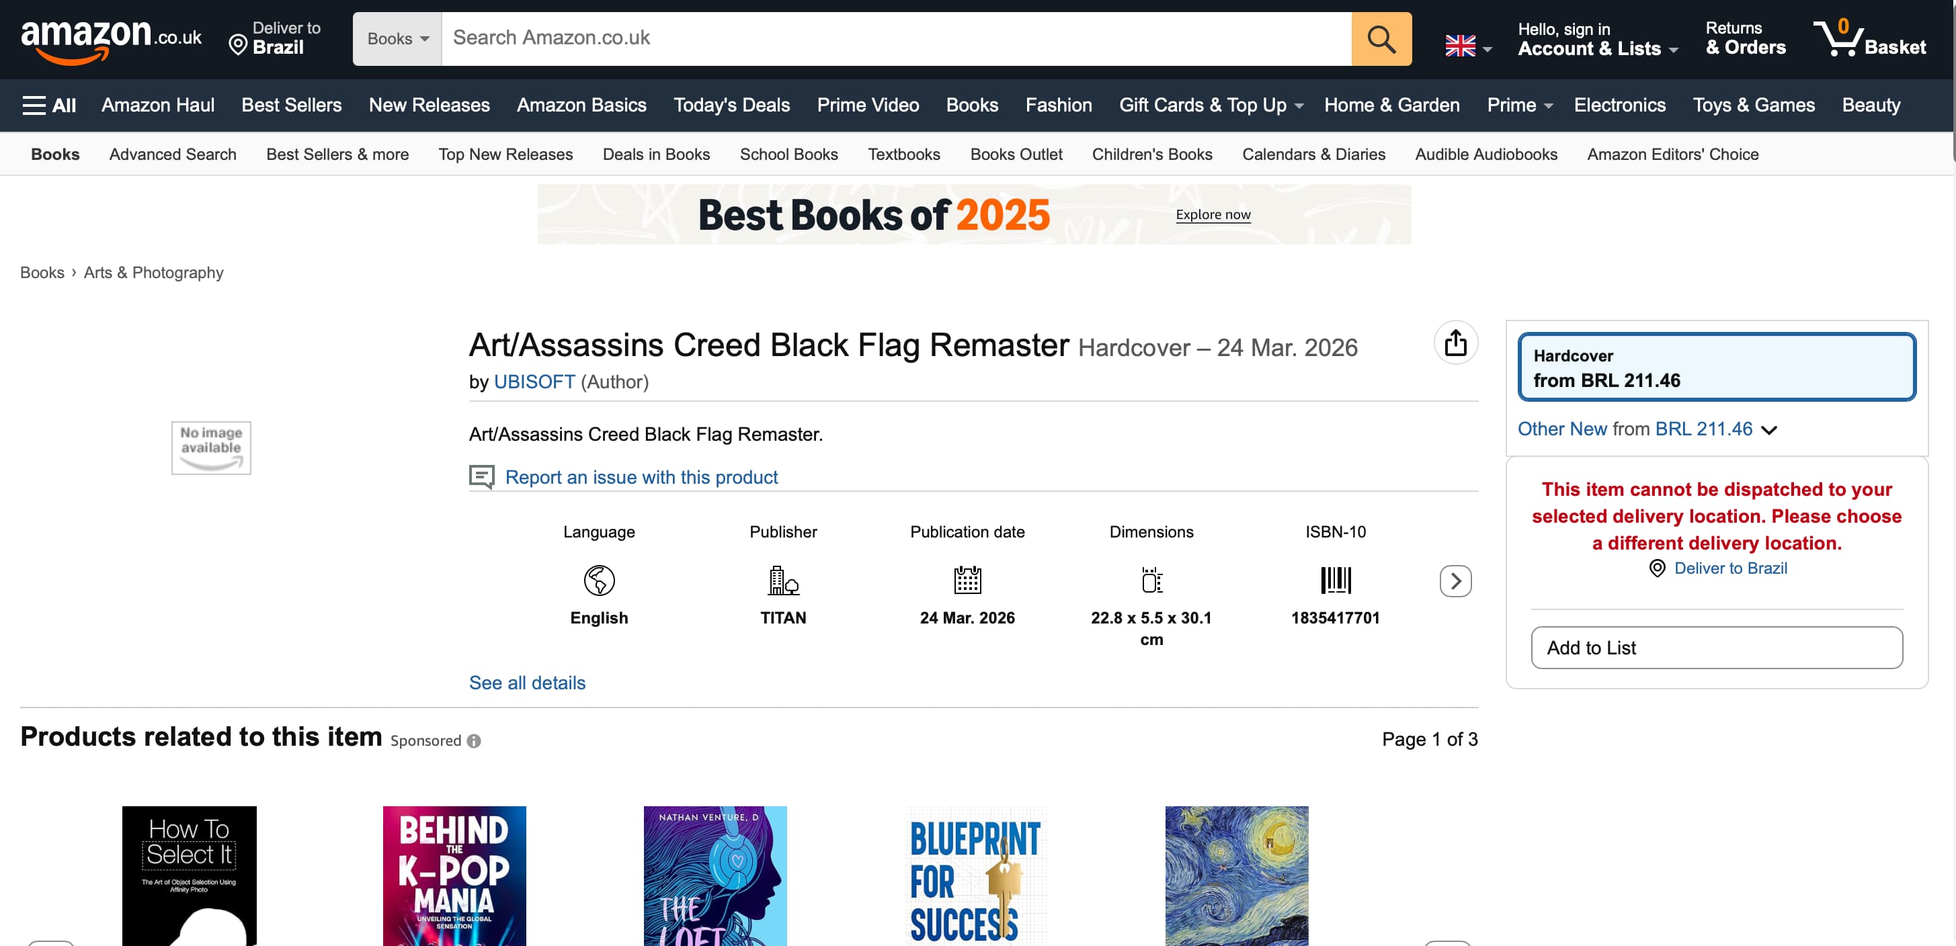The image size is (1956, 946).
Task: Open Today's Deals in navigation bar
Action: pyautogui.click(x=731, y=105)
